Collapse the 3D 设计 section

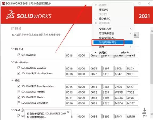[x=13, y=49]
